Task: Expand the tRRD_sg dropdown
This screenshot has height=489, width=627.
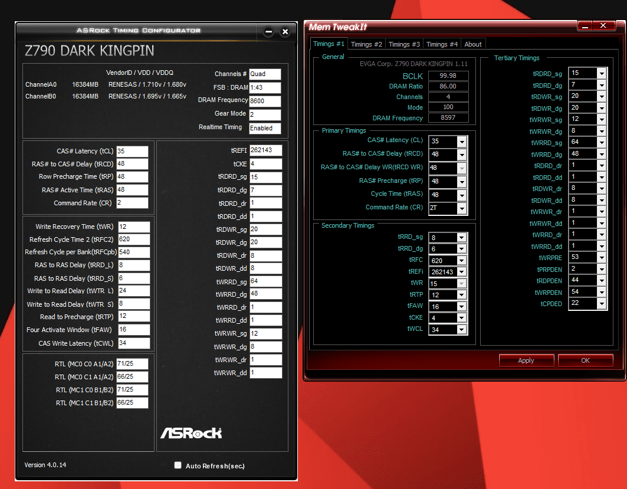Action: 461,238
